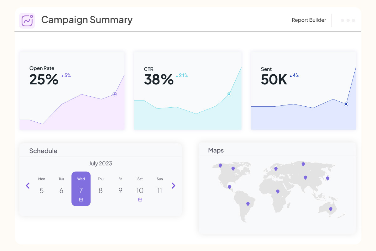
Task: Choose Friday 9 on the calendar
Action: (120, 190)
